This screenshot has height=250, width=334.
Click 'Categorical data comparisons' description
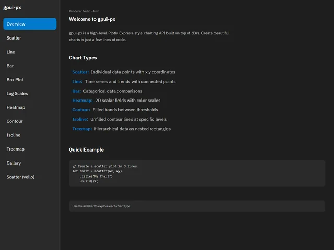pyautogui.click(x=113, y=91)
